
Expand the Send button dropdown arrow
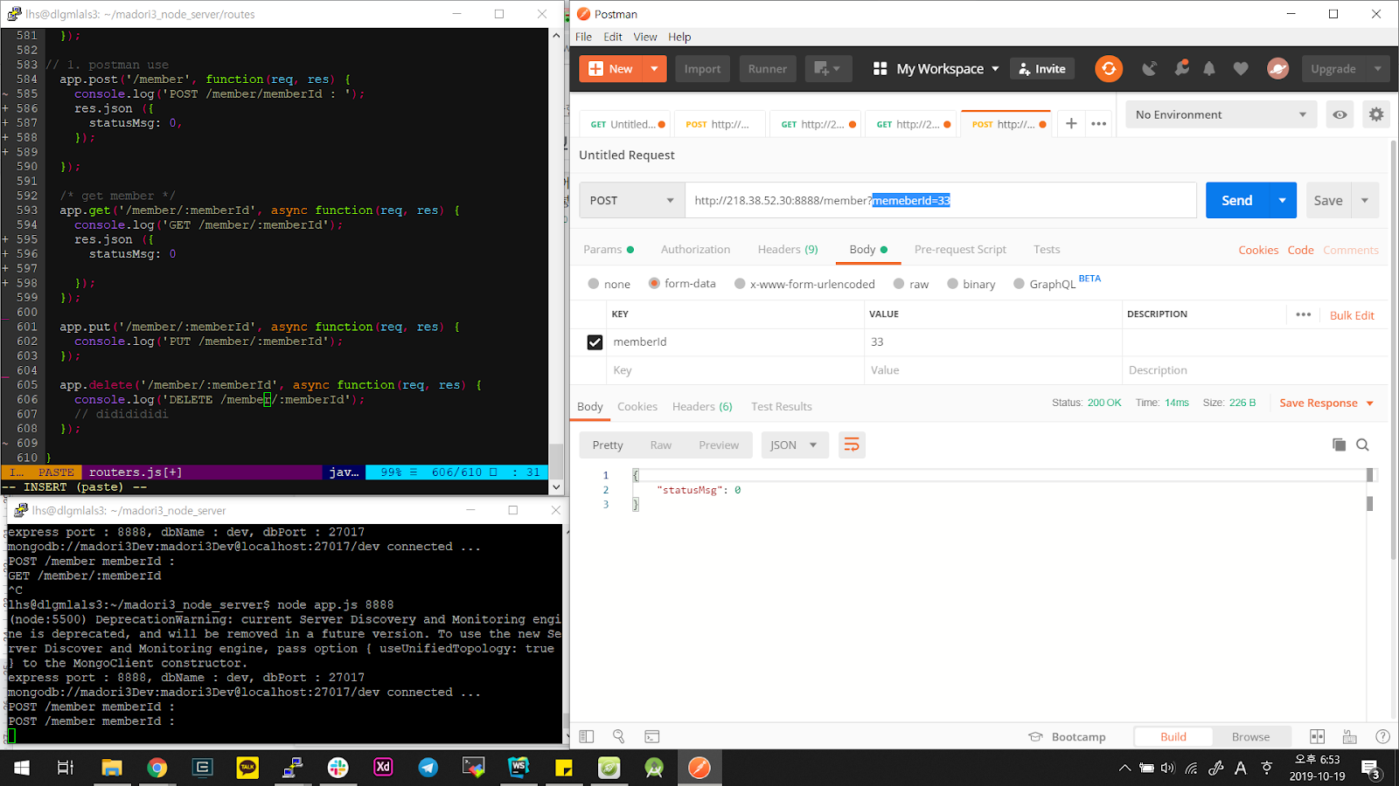(x=1283, y=200)
